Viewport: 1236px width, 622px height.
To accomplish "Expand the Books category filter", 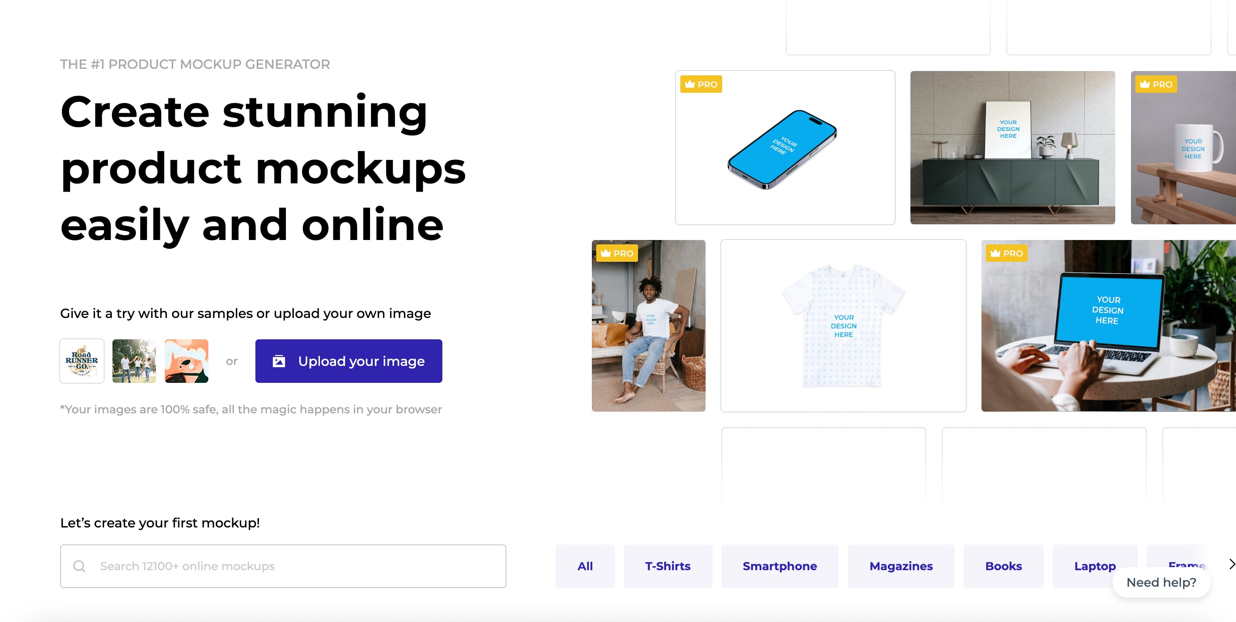I will (x=1004, y=566).
